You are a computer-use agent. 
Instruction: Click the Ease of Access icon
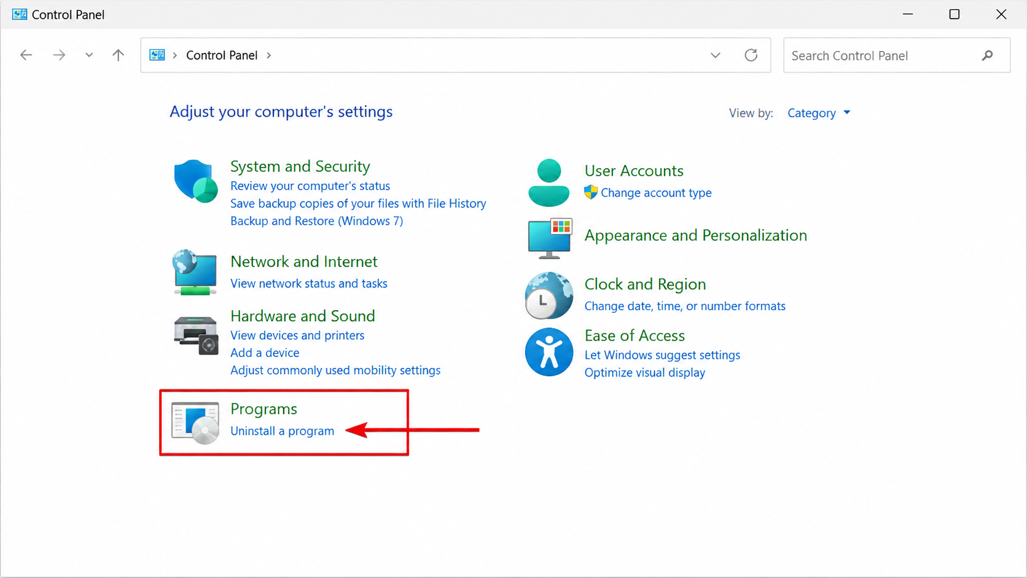pyautogui.click(x=549, y=352)
